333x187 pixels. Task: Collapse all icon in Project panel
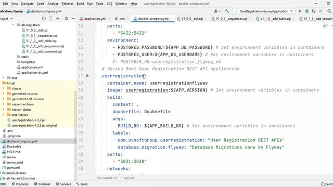point(58,19)
